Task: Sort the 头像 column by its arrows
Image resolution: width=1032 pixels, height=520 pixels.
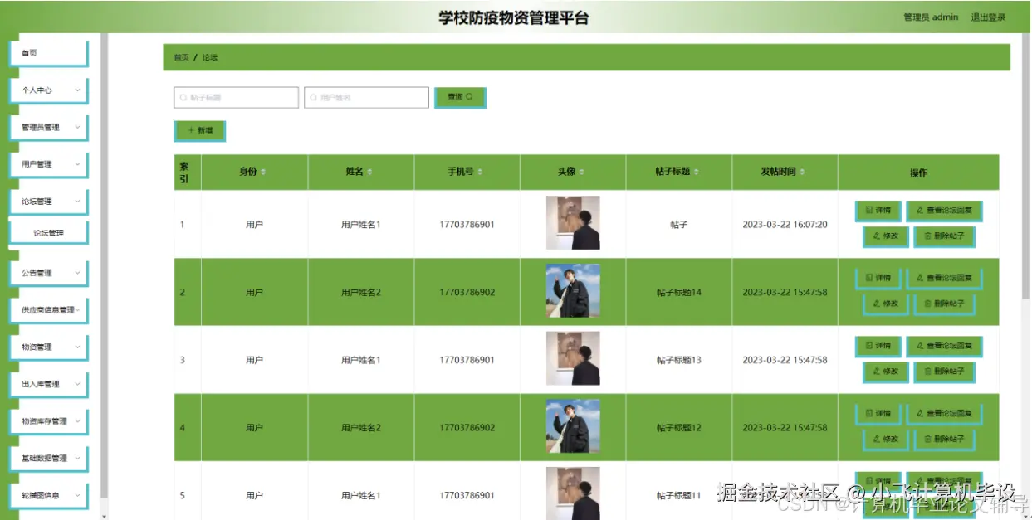Action: coord(581,172)
